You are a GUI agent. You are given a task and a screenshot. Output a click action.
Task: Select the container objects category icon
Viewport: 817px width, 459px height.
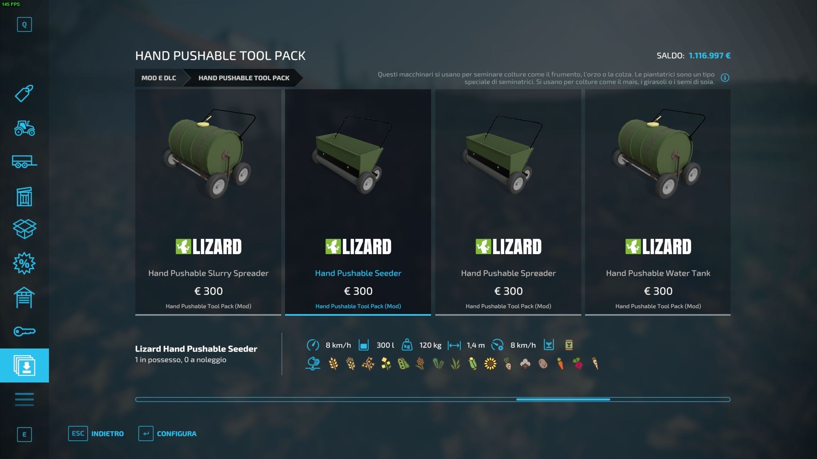(24, 196)
